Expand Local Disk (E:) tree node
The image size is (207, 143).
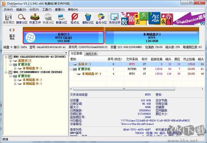click(15, 84)
